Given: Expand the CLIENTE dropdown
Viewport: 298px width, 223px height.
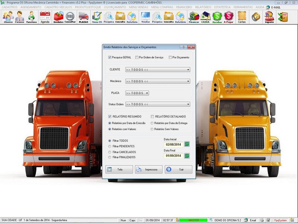Looking at the screenshot, I should (188, 70).
